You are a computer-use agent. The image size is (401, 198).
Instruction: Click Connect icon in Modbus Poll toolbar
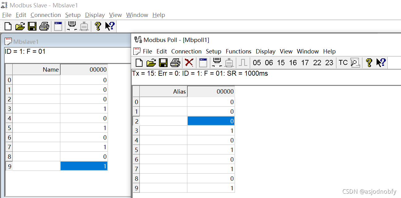click(217, 63)
